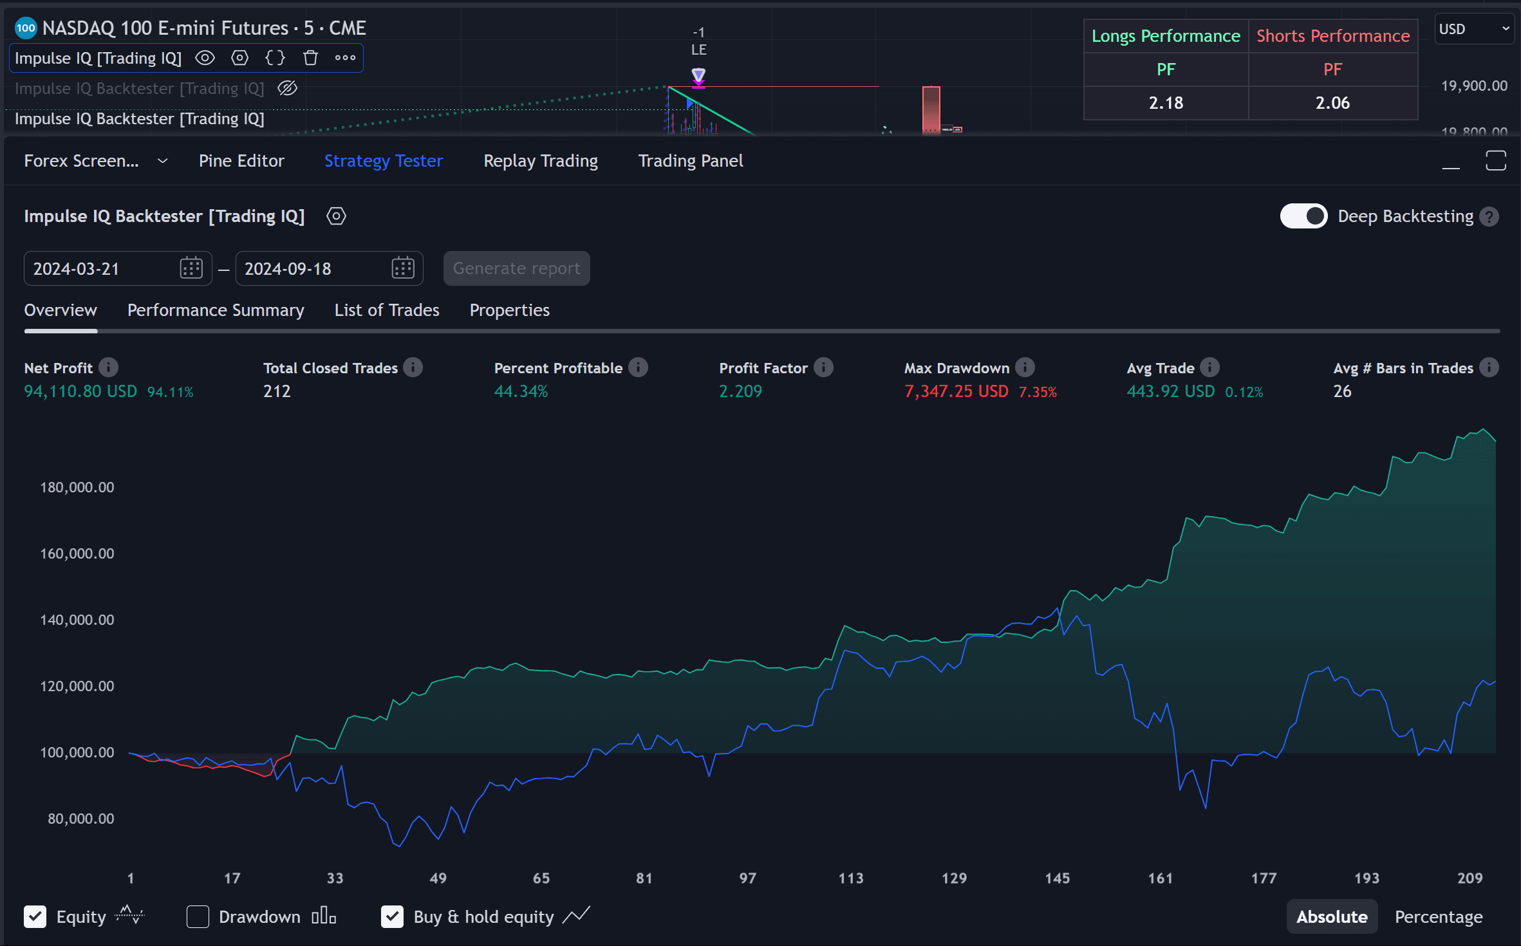Switch to Performance Summary tab
The image size is (1521, 946).
(x=216, y=310)
